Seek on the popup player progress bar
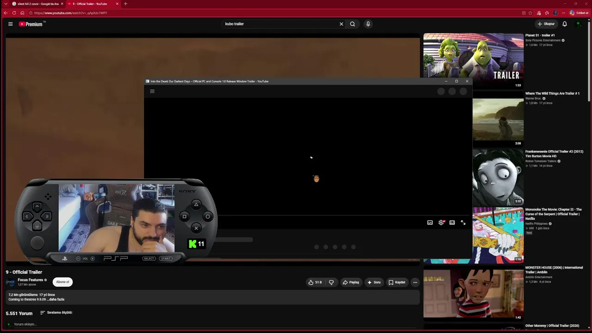The height and width of the screenshot is (333, 592). (x=343, y=216)
